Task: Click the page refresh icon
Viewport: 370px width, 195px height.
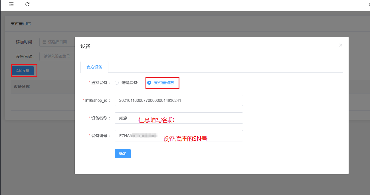Action: pos(27,4)
